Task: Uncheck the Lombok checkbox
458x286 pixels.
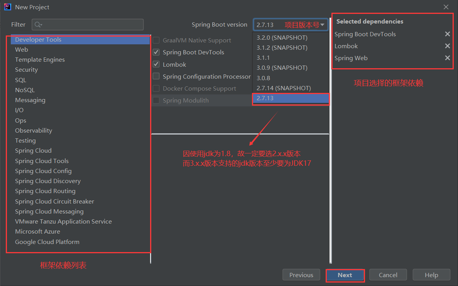Action: click(156, 64)
